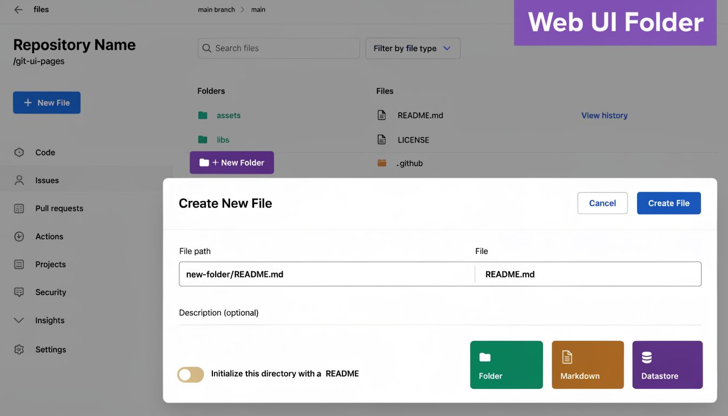Click the Create File button
728x416 pixels.
click(x=668, y=203)
